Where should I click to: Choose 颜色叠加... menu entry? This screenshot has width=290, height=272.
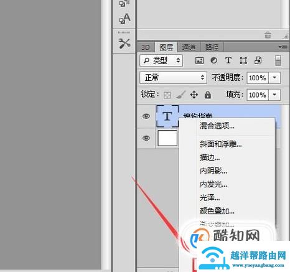pos(217,211)
